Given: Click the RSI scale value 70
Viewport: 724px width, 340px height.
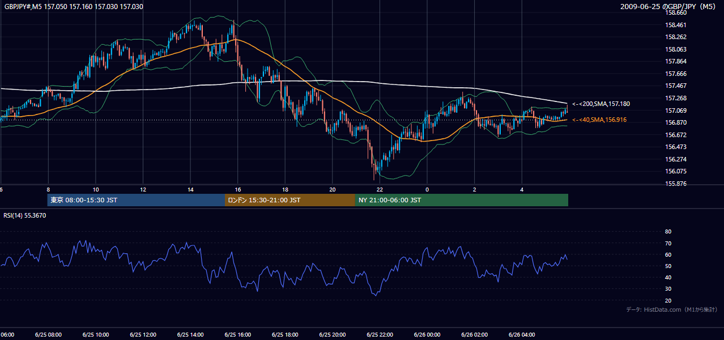Looking at the screenshot, I should click(668, 243).
